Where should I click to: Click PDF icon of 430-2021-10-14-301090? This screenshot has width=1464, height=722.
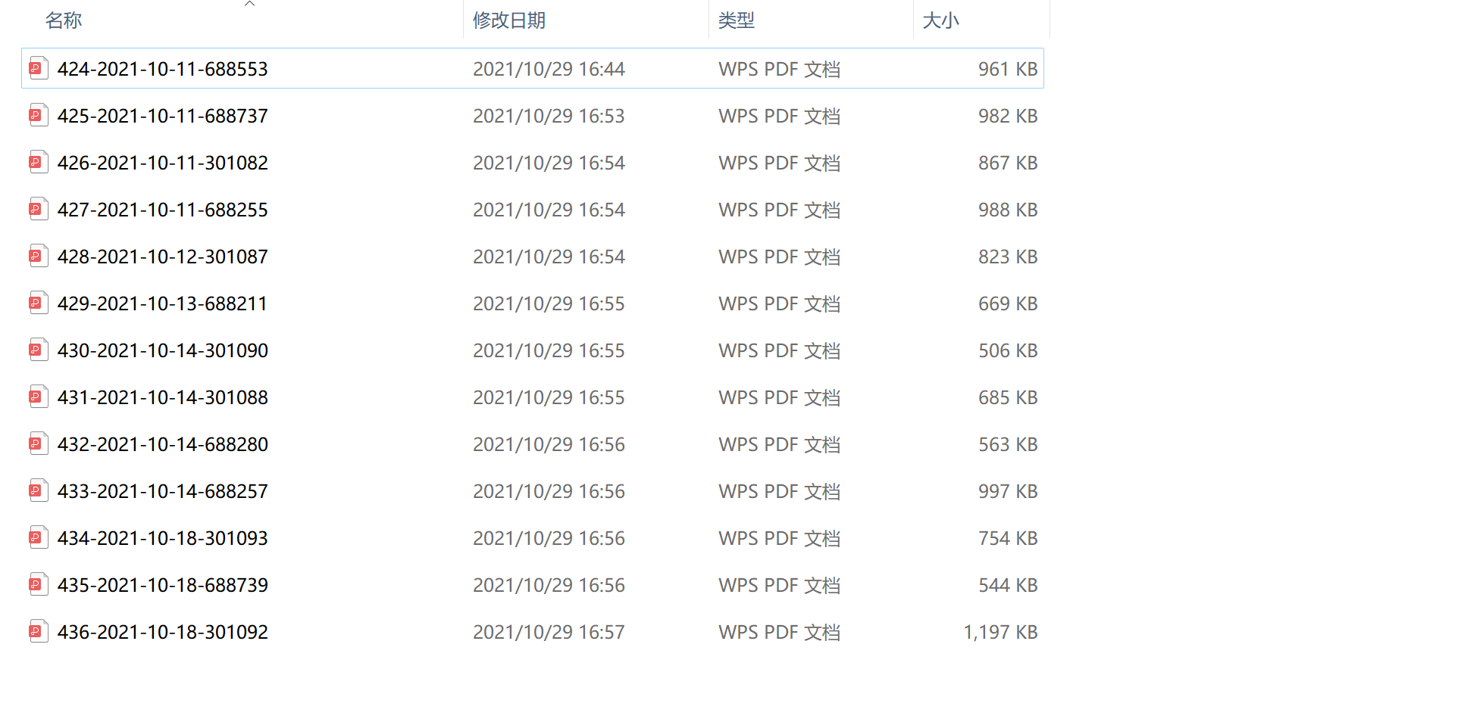[39, 350]
